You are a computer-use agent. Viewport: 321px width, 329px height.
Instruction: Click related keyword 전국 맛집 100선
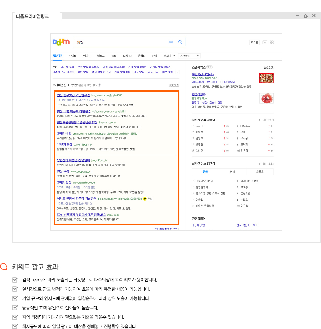[137, 67]
